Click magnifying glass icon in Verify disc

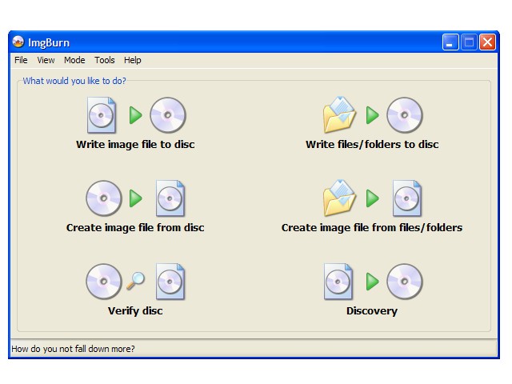[135, 281]
